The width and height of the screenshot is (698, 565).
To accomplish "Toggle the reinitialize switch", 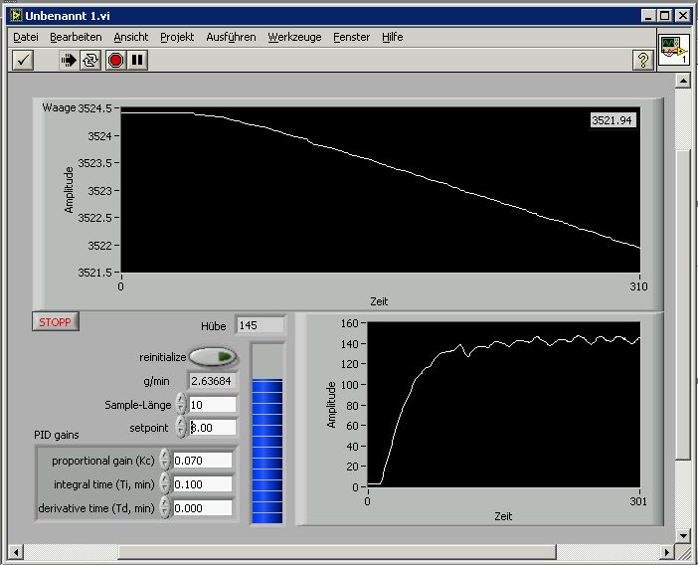I will point(213,356).
